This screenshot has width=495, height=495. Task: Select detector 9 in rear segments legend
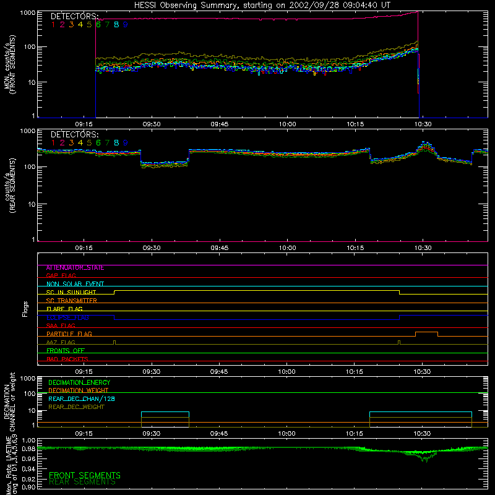tap(126, 143)
